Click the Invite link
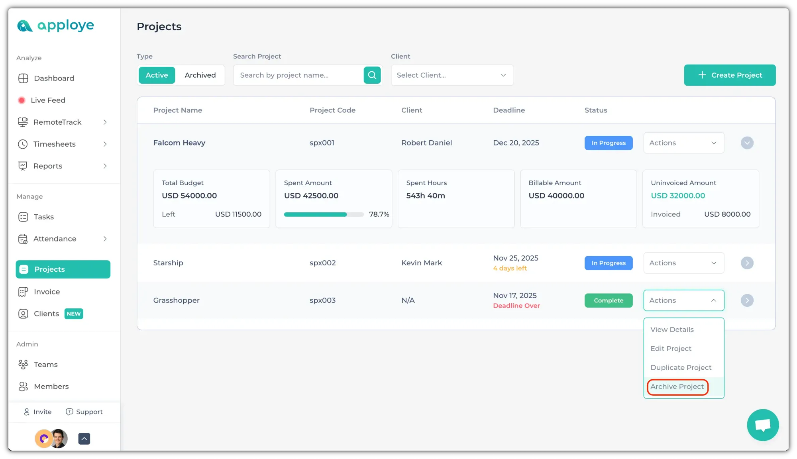 click(38, 412)
